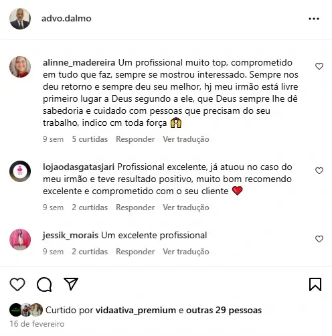
Task: Open the advo.dalmo username link
Action: tap(66, 19)
